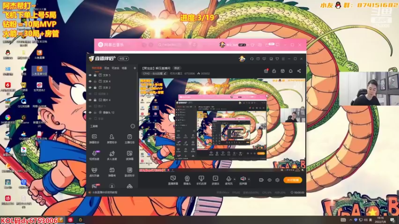
Task: Select the 摄像头 12 layer row
Action: pos(112,112)
